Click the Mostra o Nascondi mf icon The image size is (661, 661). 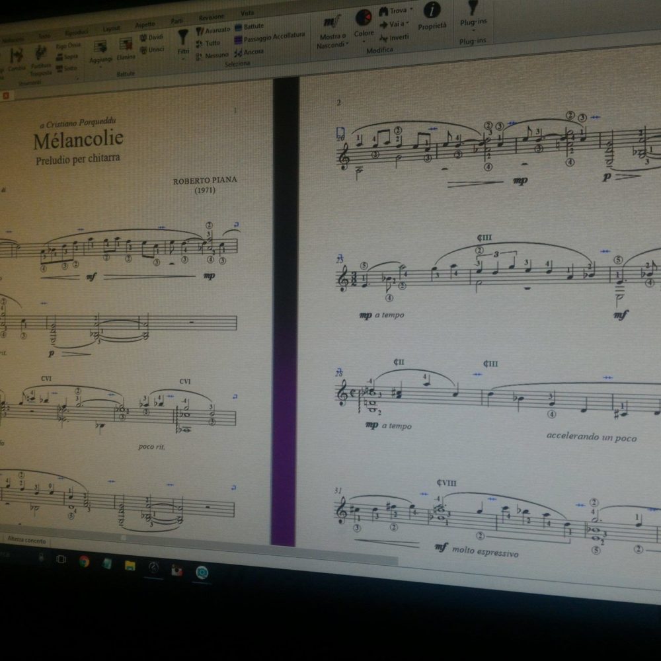pyautogui.click(x=332, y=22)
